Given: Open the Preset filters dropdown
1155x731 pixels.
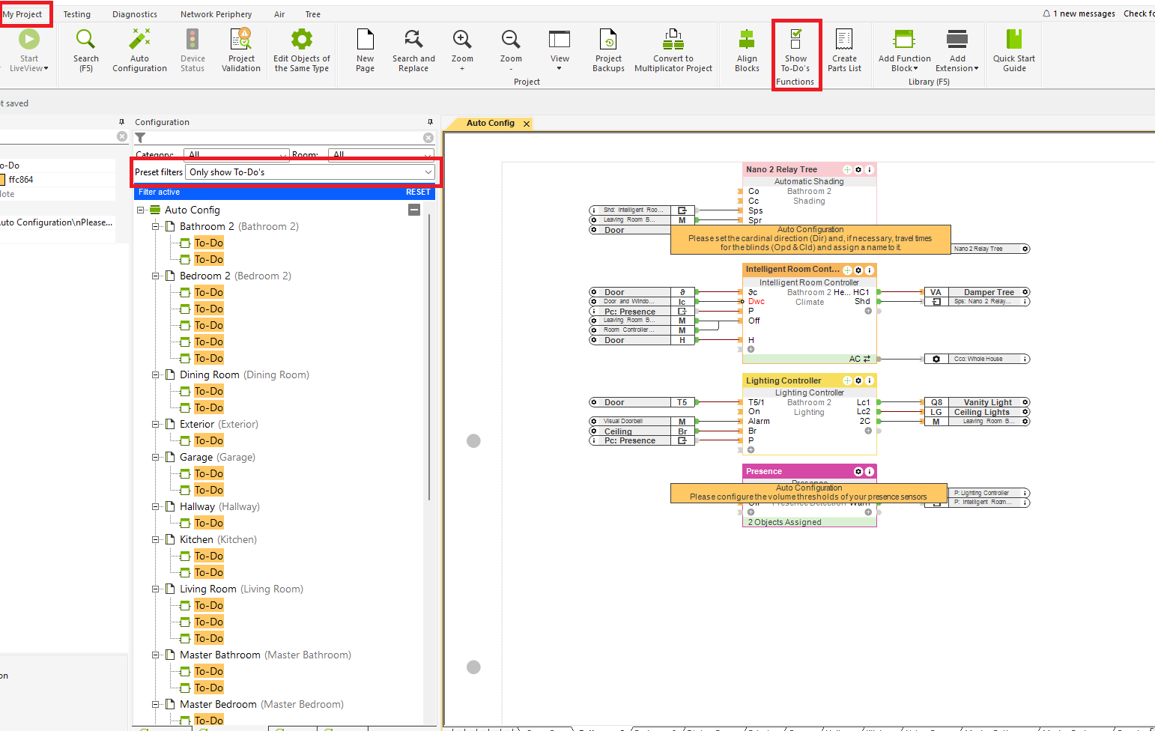Looking at the screenshot, I should point(310,172).
